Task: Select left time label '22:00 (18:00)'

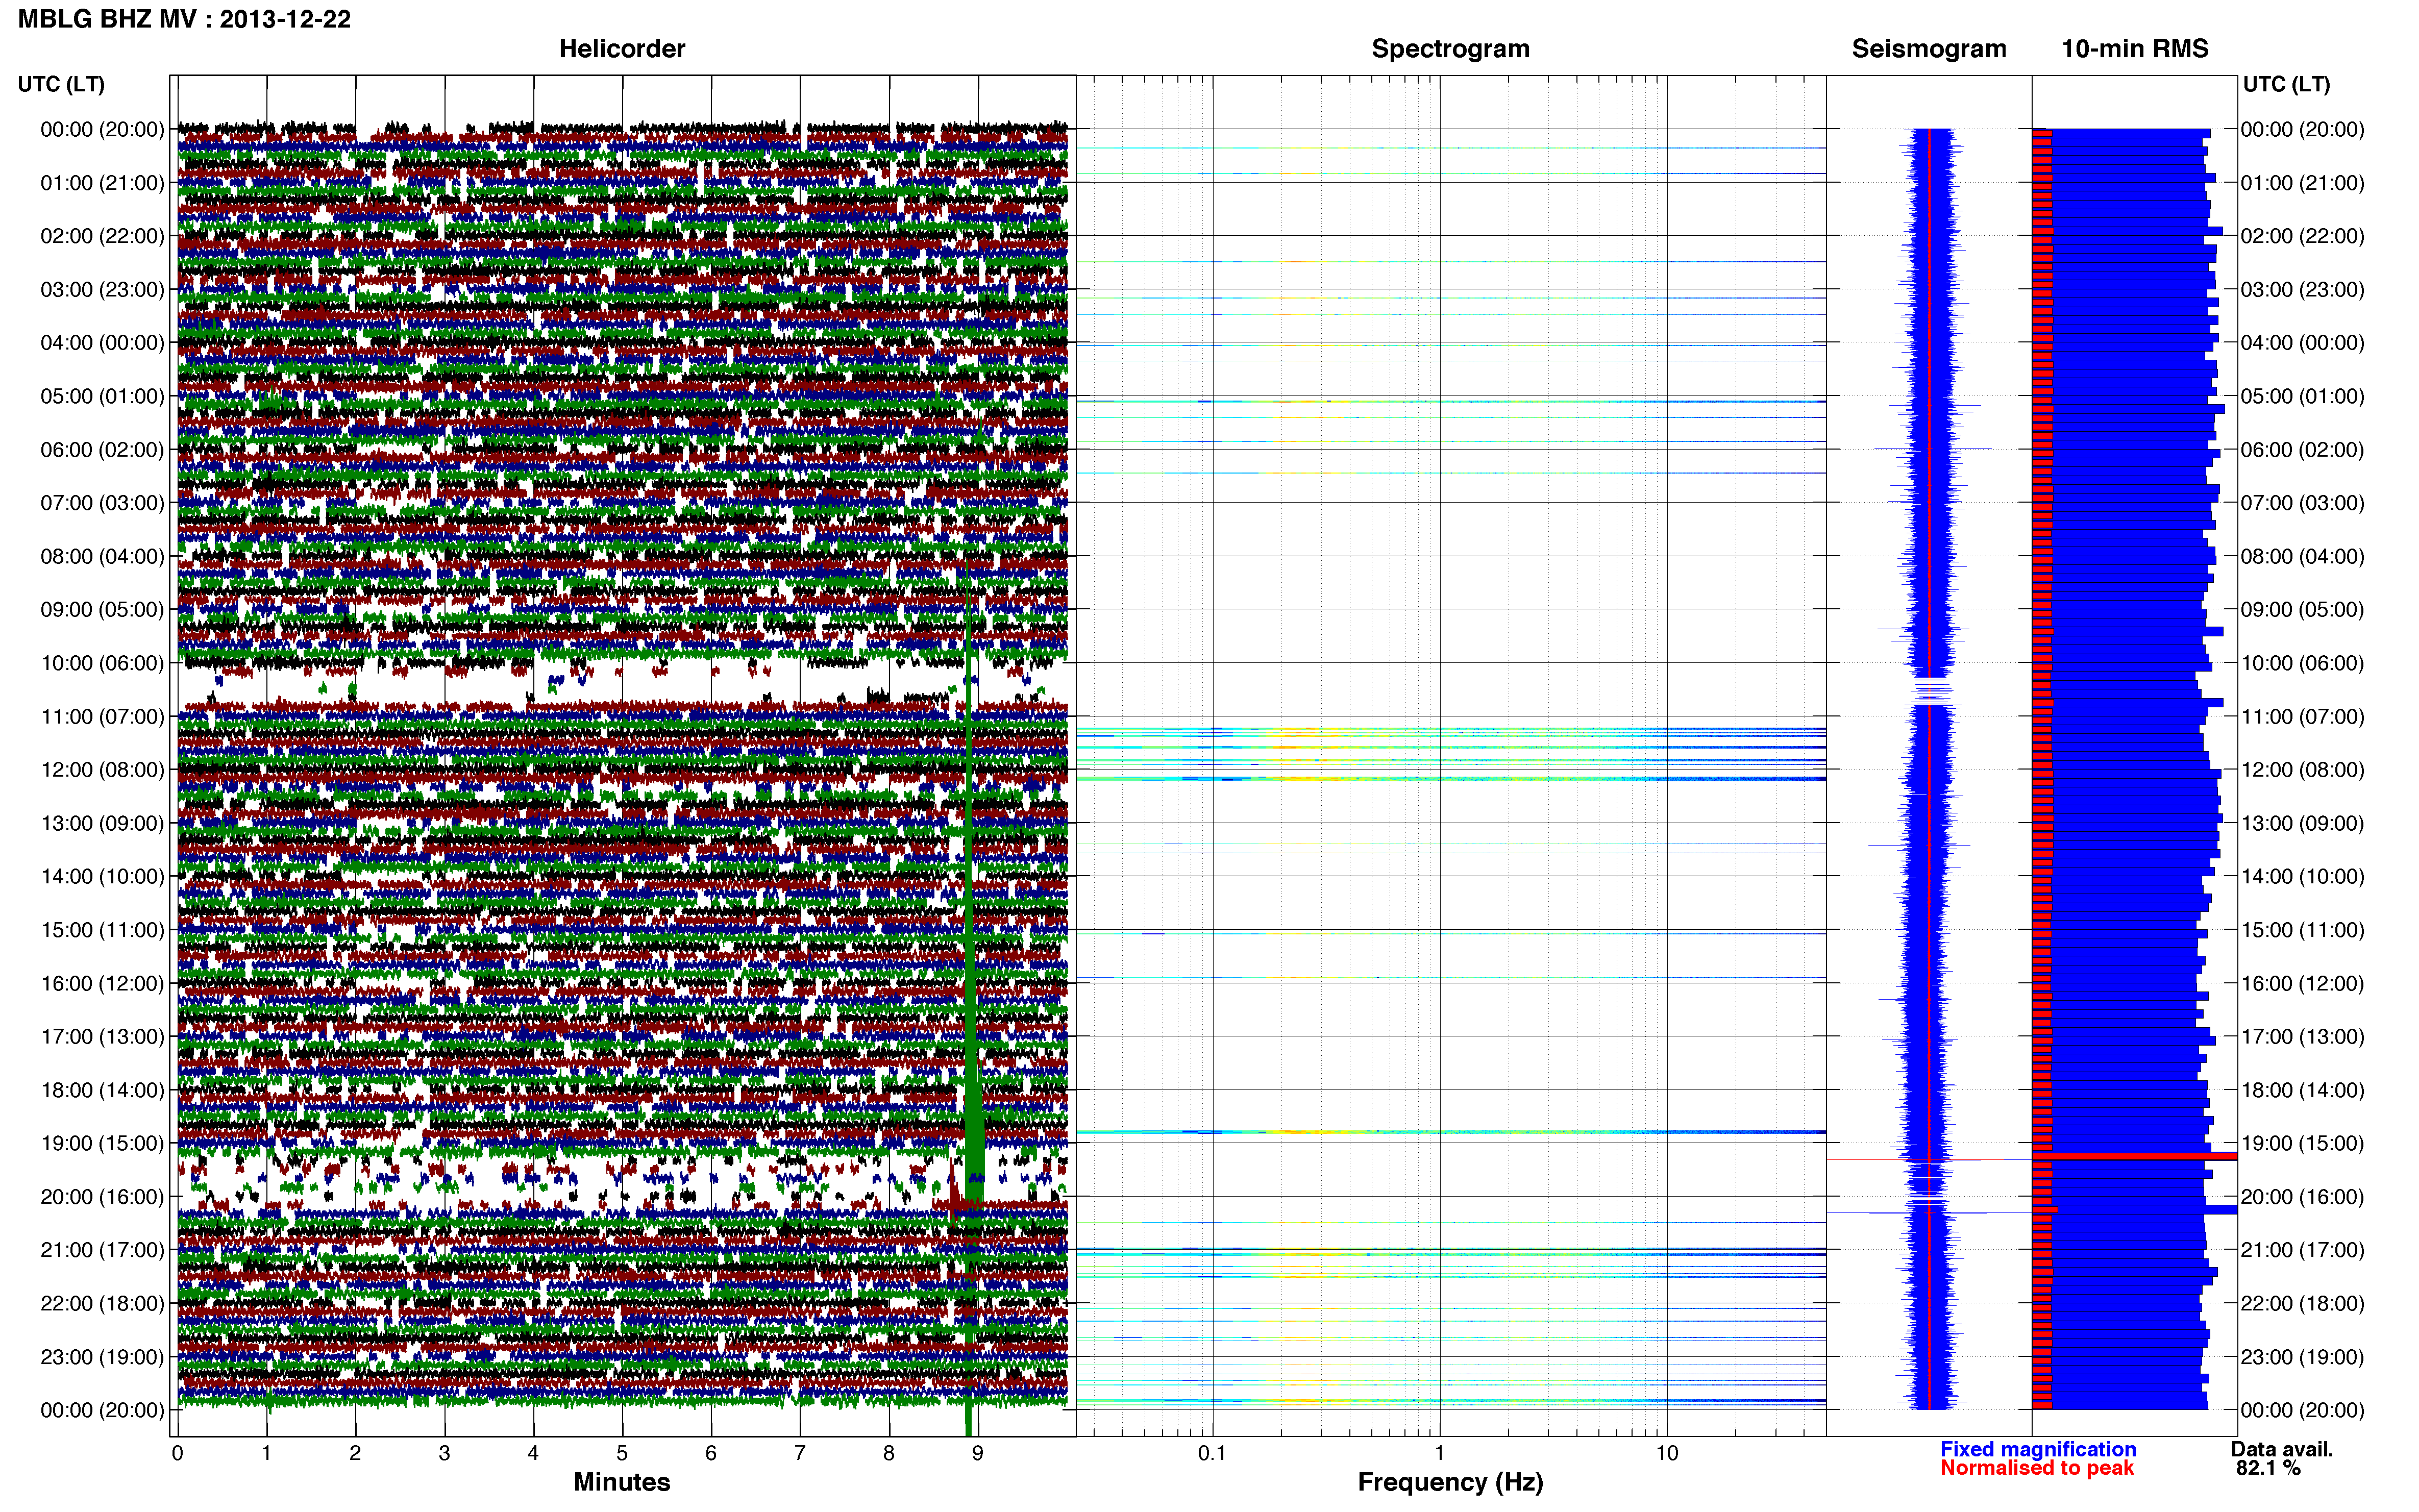Action: pos(102,1303)
